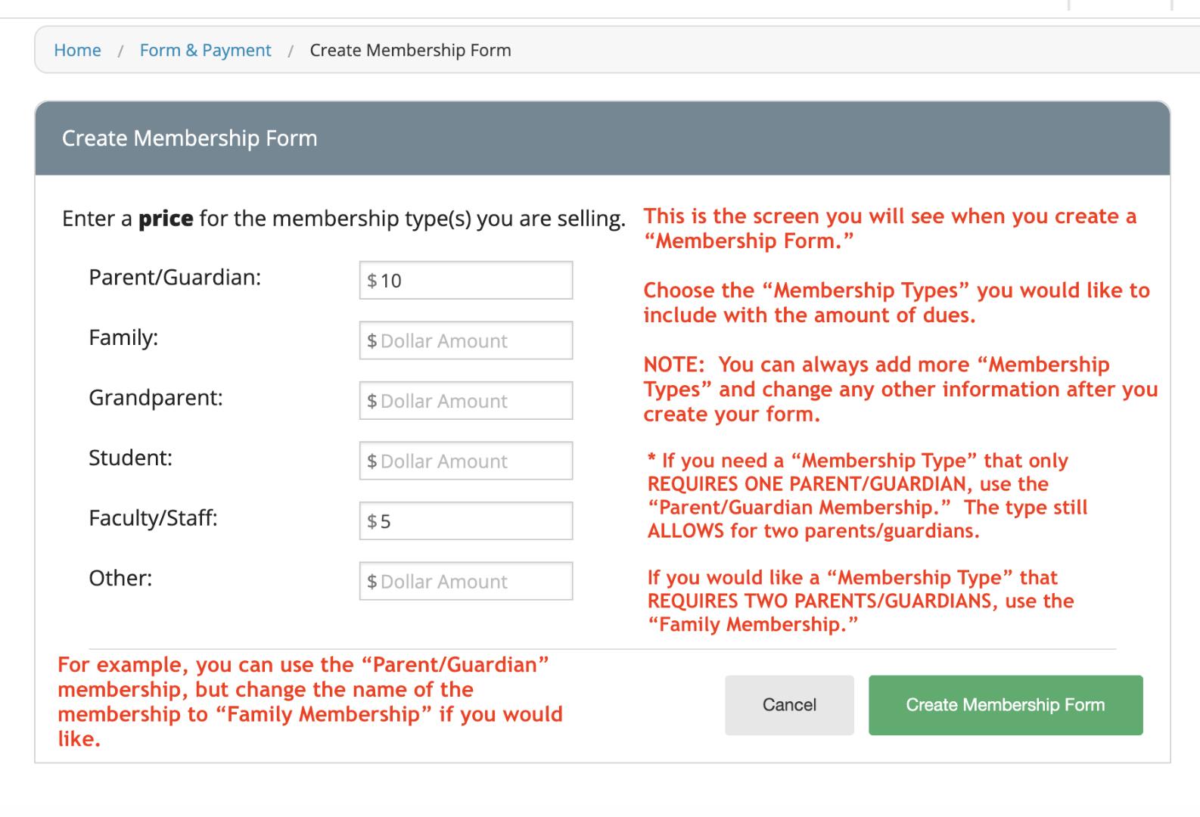Edit the Faculty/Staff price field showing 5
The height and width of the screenshot is (817, 1200).
(x=466, y=521)
